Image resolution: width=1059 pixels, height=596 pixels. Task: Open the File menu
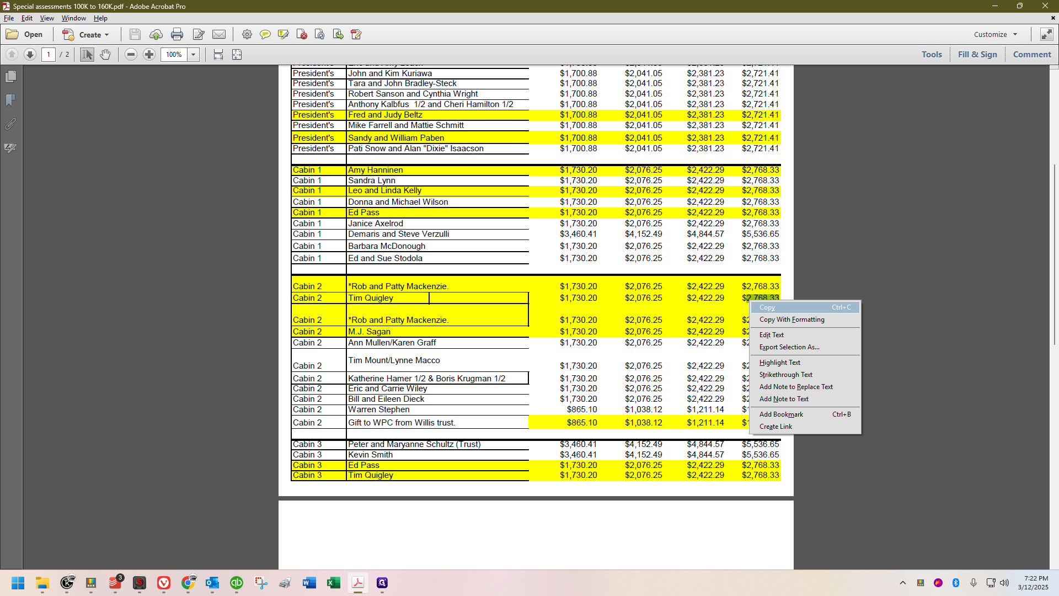[9, 18]
